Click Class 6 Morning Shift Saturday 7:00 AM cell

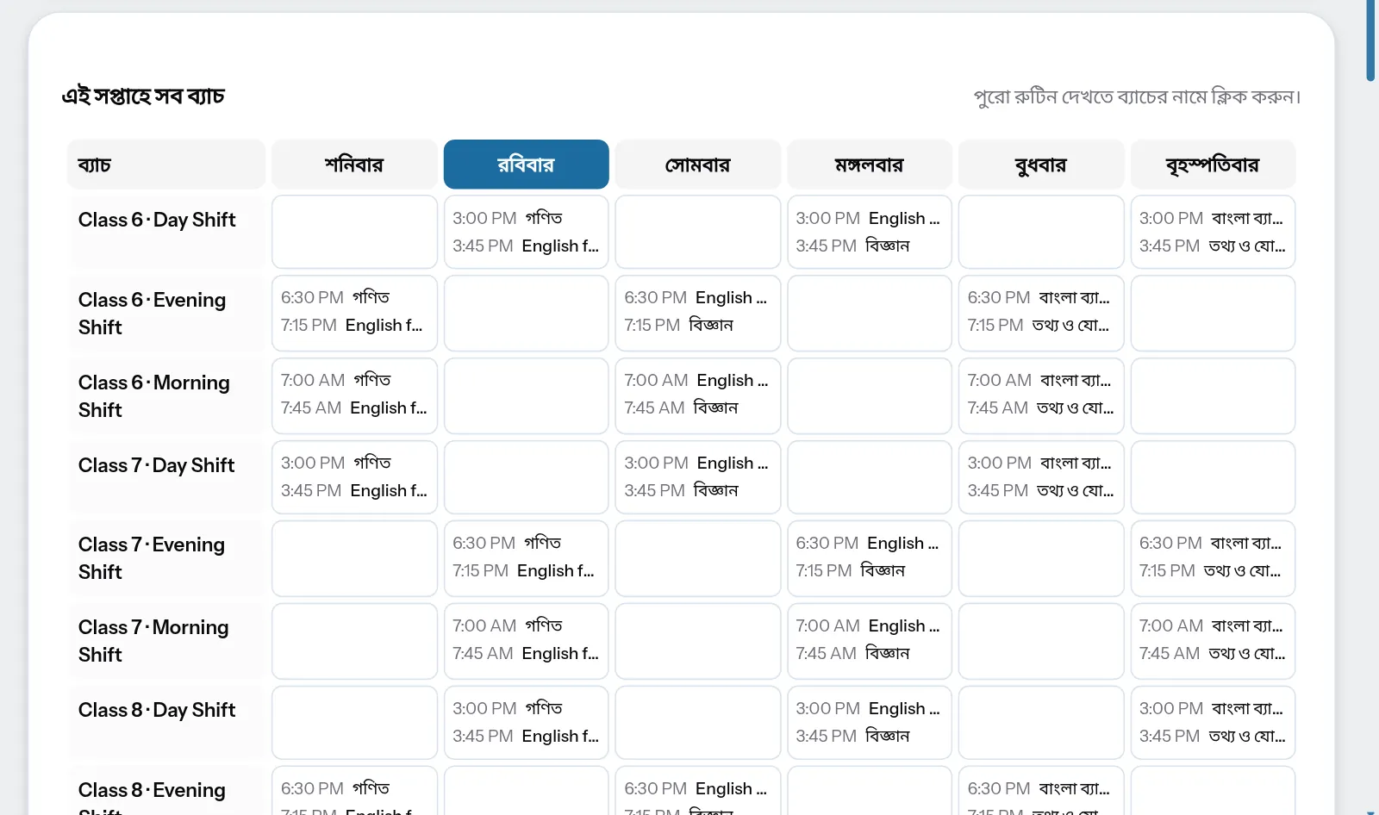(x=354, y=395)
